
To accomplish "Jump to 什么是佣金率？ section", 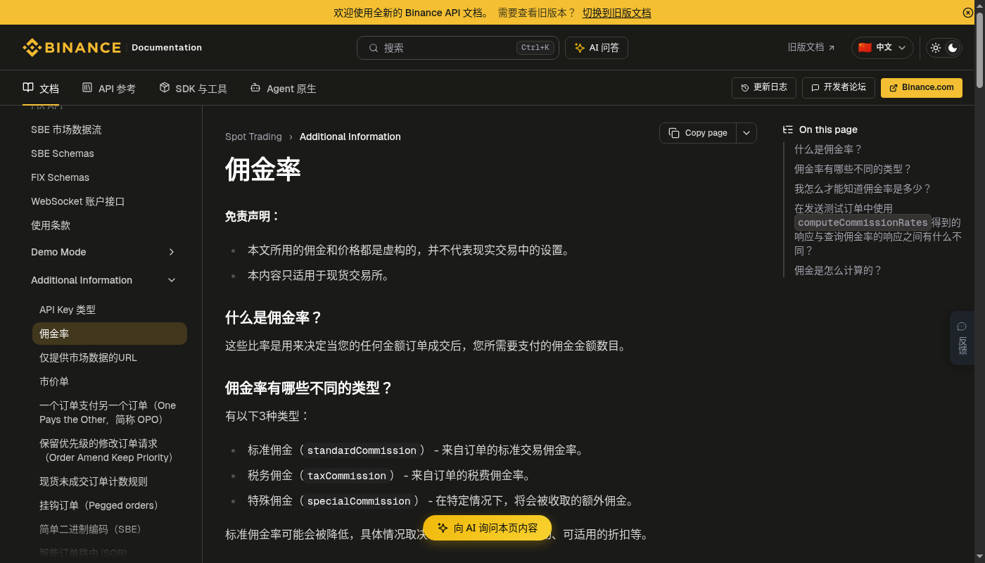I will (x=828, y=149).
